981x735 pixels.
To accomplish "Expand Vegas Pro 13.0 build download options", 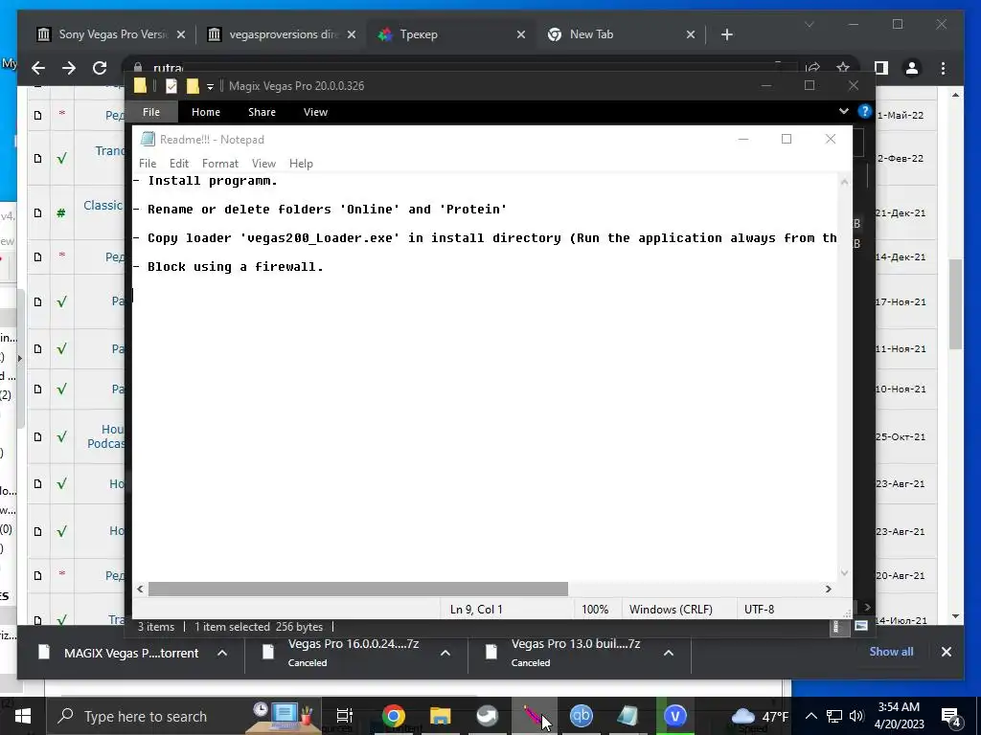I will pyautogui.click(x=668, y=653).
